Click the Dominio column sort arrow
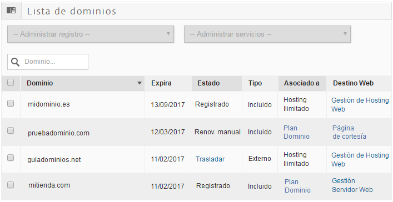The height and width of the screenshot is (202, 393). point(140,83)
